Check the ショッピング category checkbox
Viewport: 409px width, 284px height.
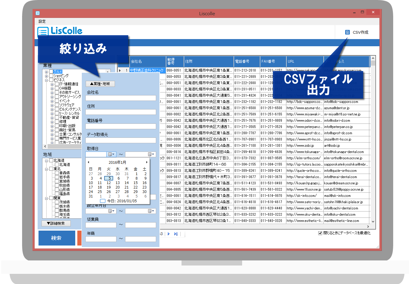(x=51, y=76)
